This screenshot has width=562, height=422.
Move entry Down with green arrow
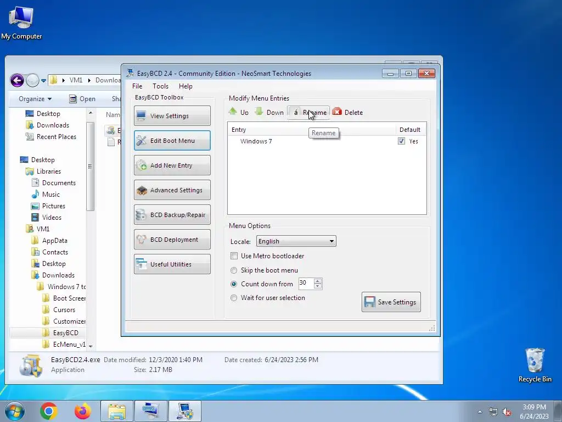(269, 112)
